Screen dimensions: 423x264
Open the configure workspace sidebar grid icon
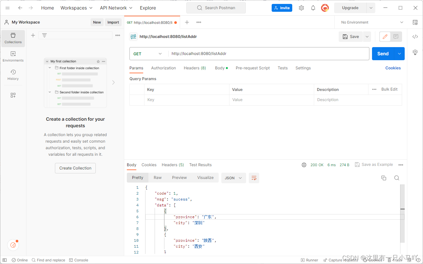[x=13, y=95]
